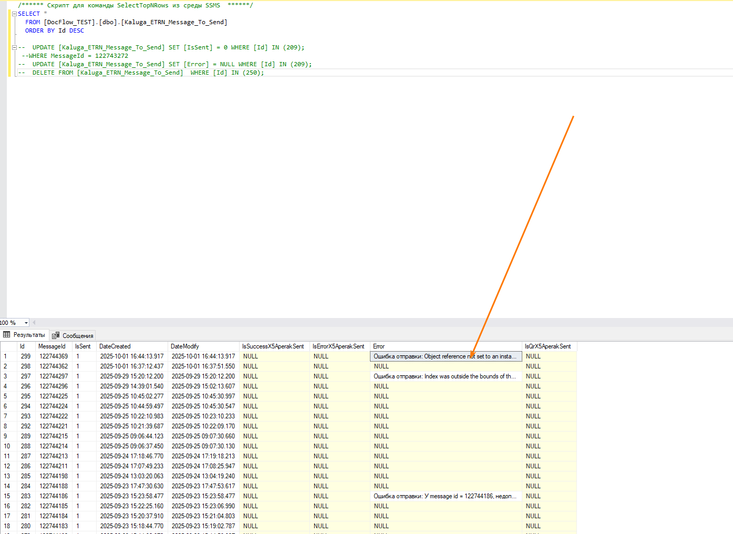
Task: Select the DateModify column header
Action: tap(204, 346)
